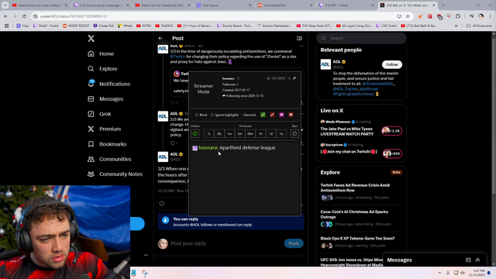The width and height of the screenshot is (496, 279).
Task: Reload the page
Action: point(24,16)
